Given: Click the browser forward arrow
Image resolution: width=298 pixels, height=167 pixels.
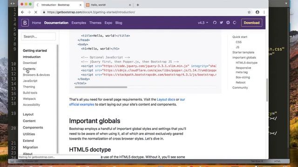Looking at the screenshot, I should [29, 12].
